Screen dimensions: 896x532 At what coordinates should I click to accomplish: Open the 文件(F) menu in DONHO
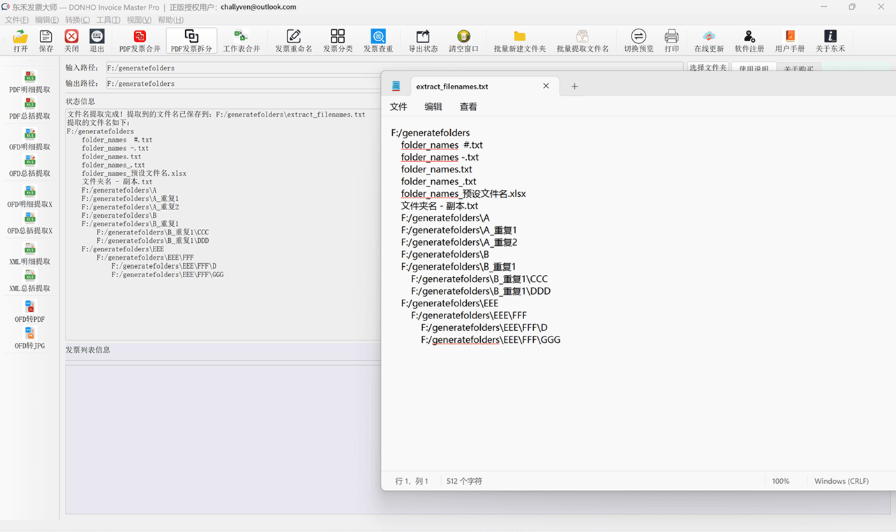tap(17, 20)
